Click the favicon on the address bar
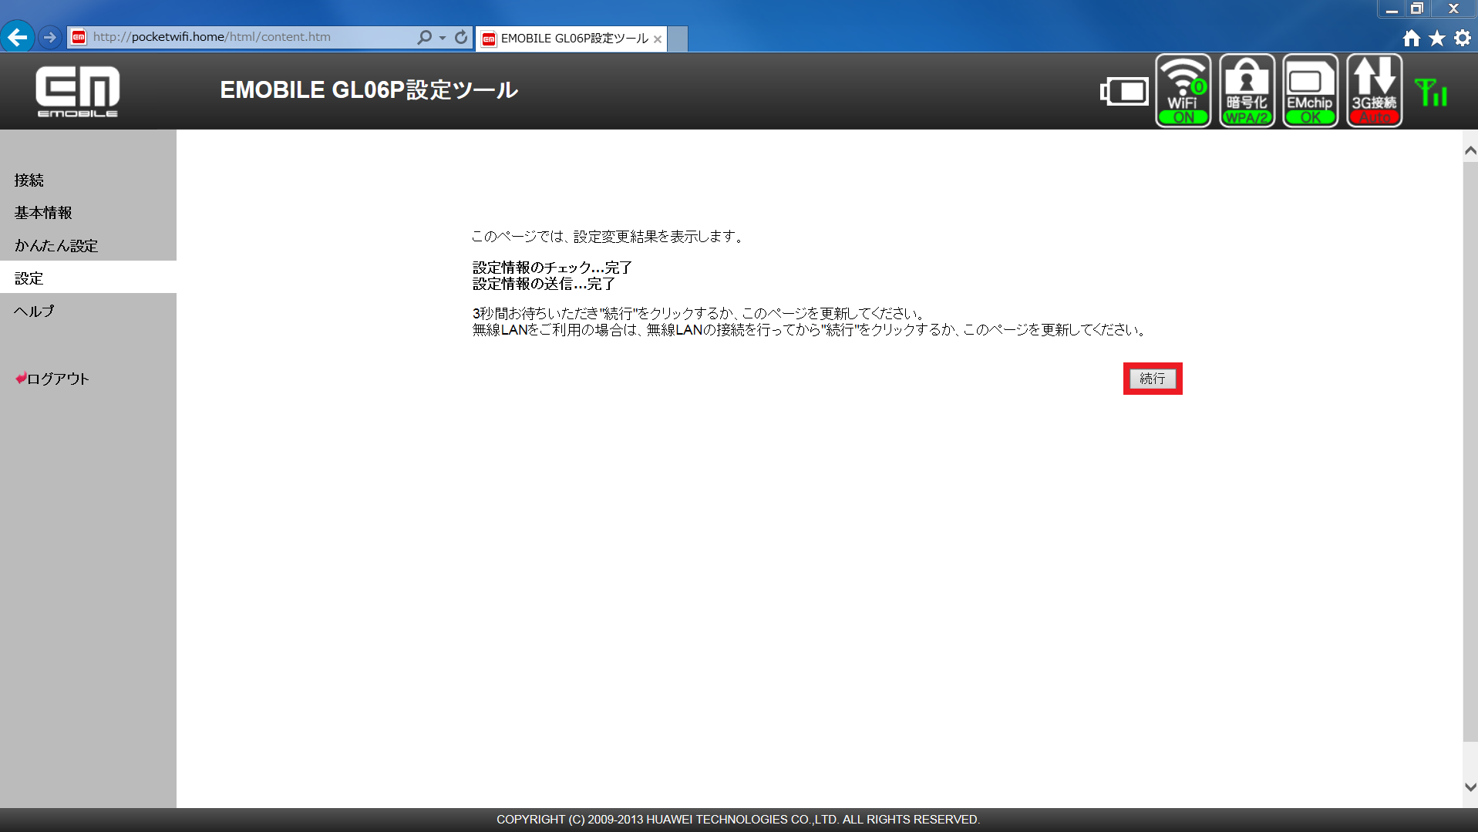This screenshot has width=1478, height=832. coord(77,36)
